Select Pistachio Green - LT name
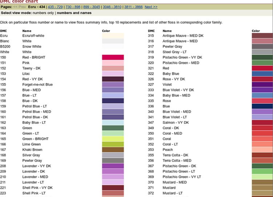 pos(179,171)
